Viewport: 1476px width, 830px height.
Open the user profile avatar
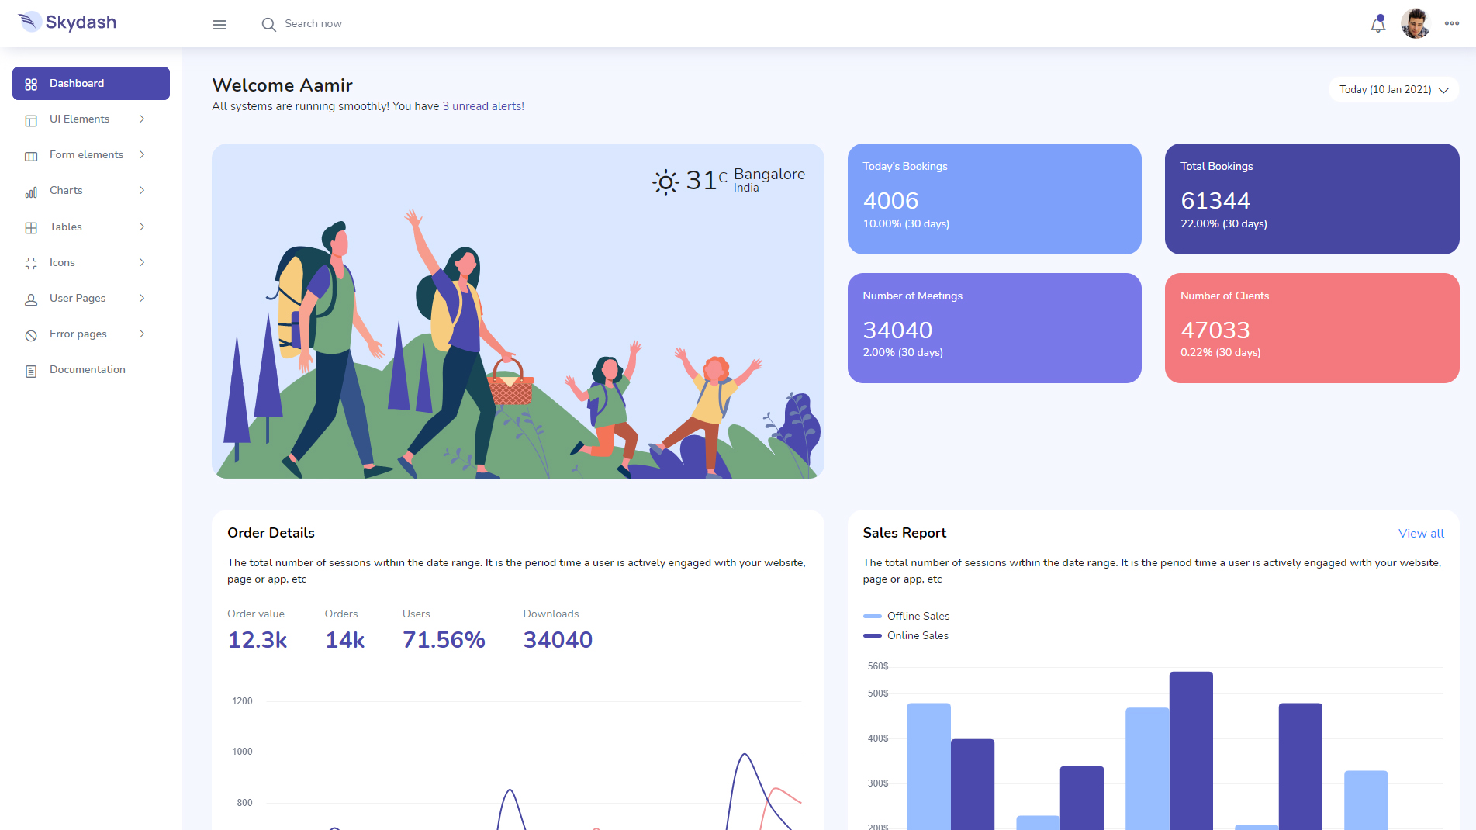point(1415,23)
